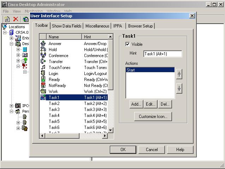Click the new document toolbar icon
Screen dimensions: 225x169
pos(7,19)
